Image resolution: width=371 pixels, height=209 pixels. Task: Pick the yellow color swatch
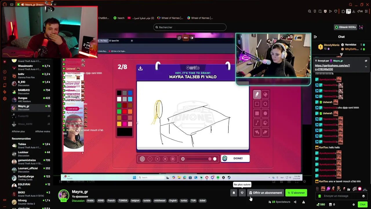click(119, 124)
